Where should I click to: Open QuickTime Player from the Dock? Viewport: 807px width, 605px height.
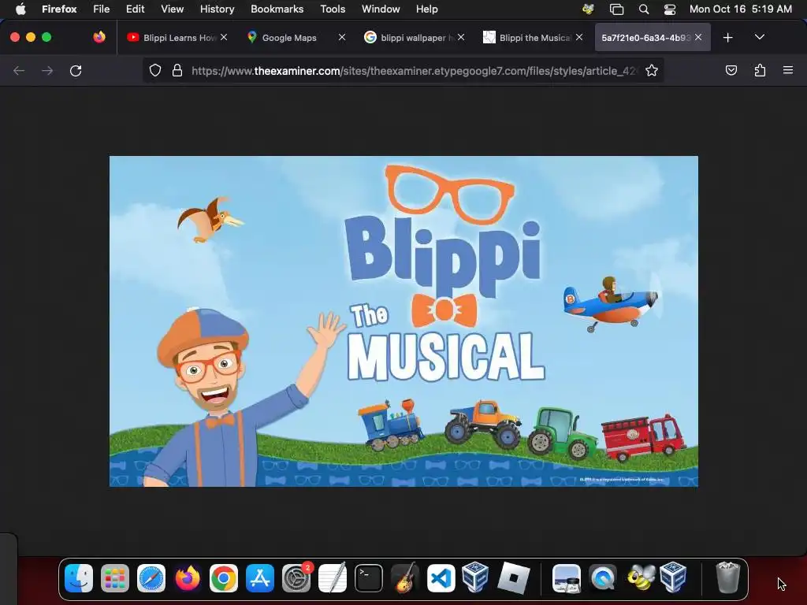pyautogui.click(x=603, y=578)
